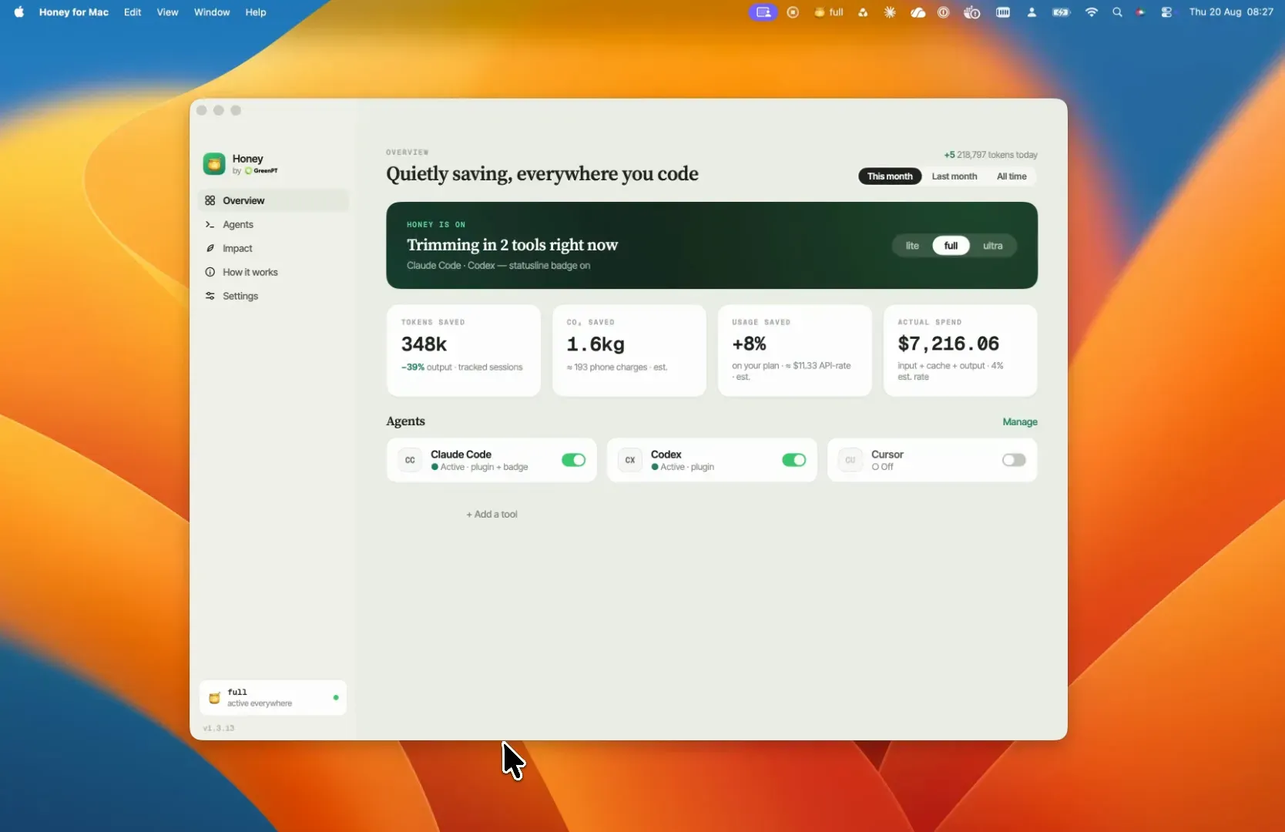Open the Agents sidebar section
This screenshot has height=832, width=1285.
pos(273,224)
